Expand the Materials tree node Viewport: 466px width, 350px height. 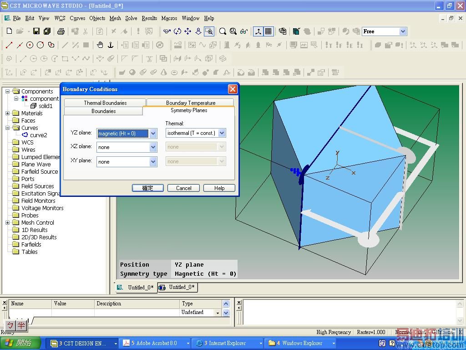[x=8, y=113]
